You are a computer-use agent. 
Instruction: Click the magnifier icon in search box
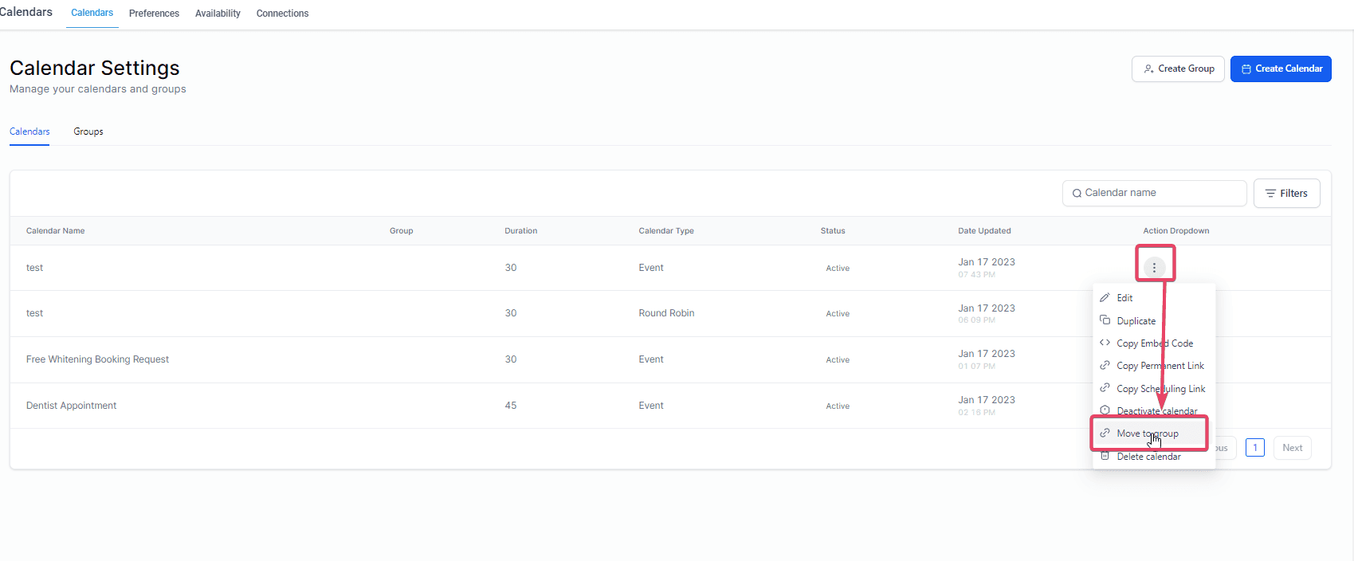pos(1077,193)
